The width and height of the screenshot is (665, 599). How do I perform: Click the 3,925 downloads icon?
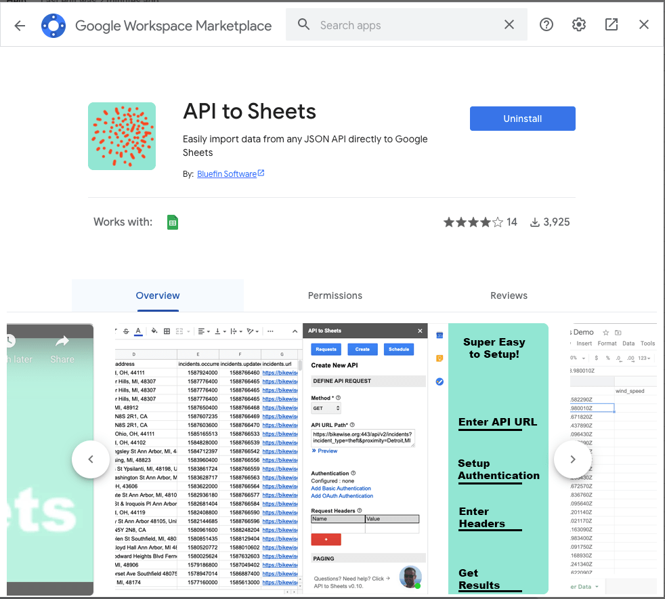point(535,222)
